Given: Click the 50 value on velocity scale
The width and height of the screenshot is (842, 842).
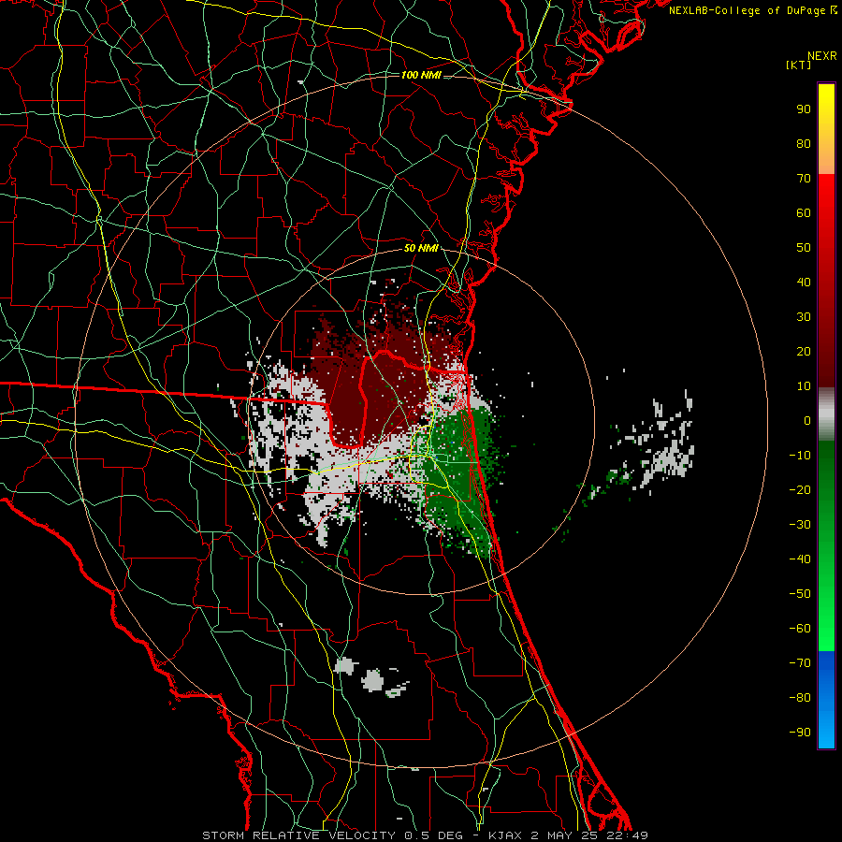Looking at the screenshot, I should pos(804,248).
